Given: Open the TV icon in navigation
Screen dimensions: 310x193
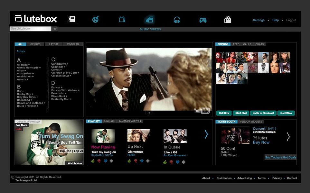Looking at the screenshot, I should [x=122, y=19].
